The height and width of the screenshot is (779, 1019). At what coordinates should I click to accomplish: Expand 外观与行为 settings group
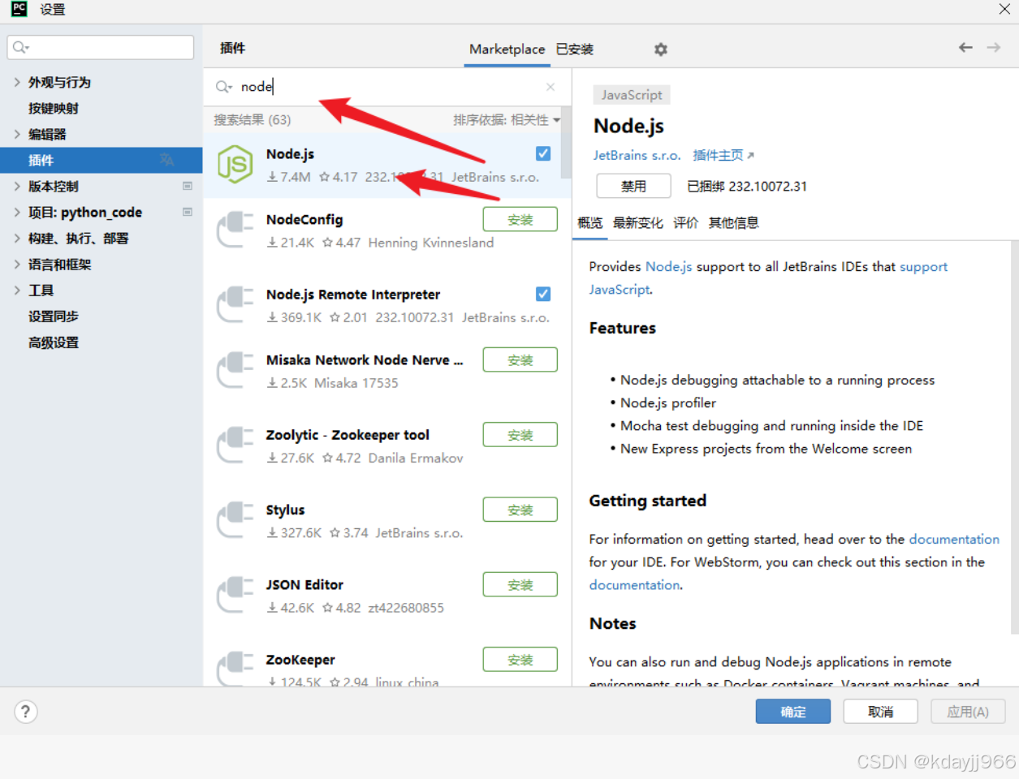pos(17,82)
